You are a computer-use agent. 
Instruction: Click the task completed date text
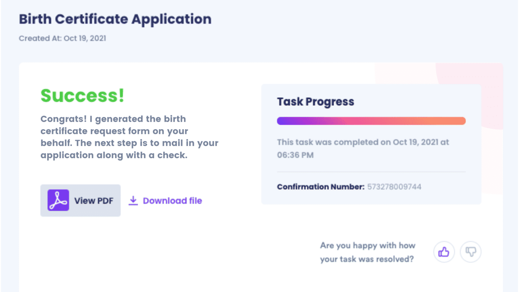coord(363,142)
